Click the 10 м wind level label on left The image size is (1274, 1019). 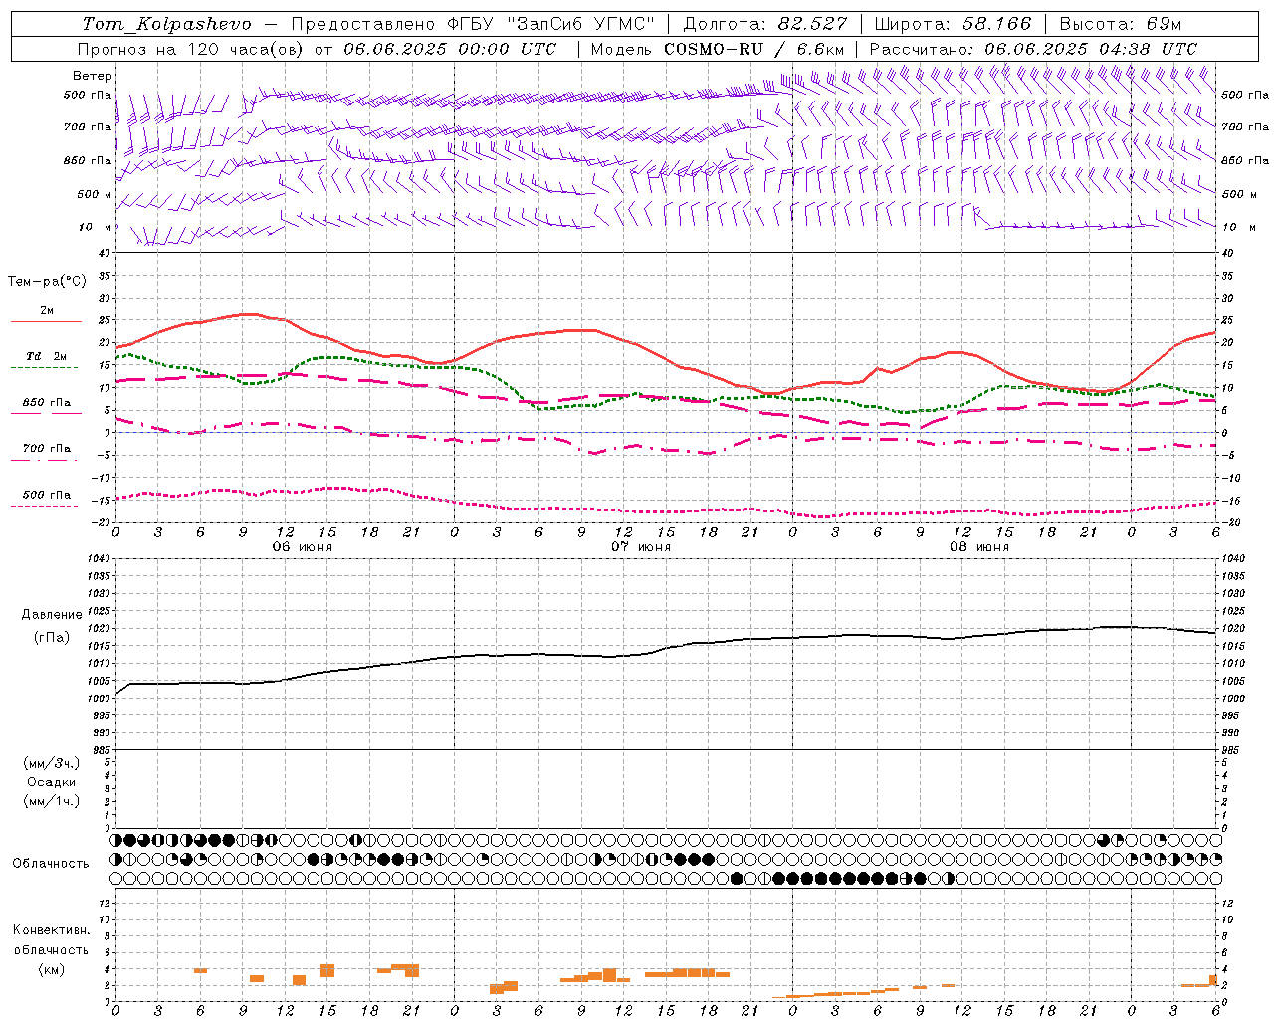(x=95, y=227)
